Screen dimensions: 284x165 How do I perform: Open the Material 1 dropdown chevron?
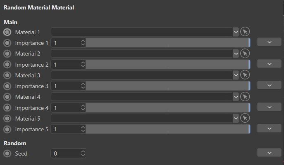(x=236, y=32)
